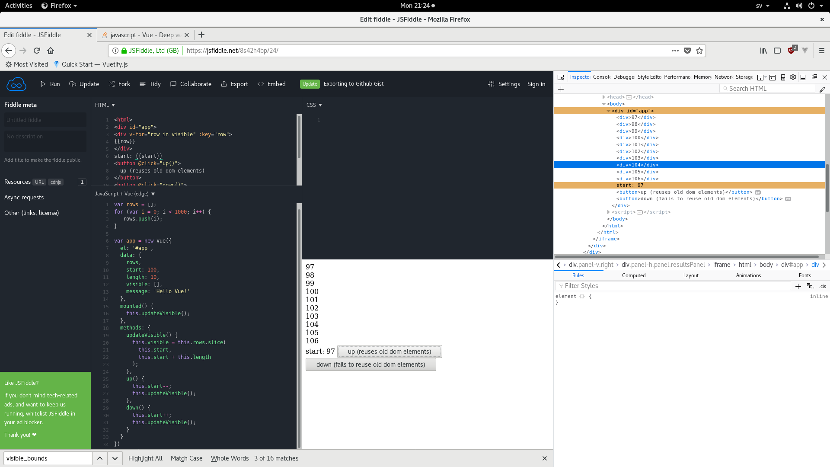This screenshot has height=467, width=830.
Task: Toggle Whole Words search option
Action: (230, 458)
